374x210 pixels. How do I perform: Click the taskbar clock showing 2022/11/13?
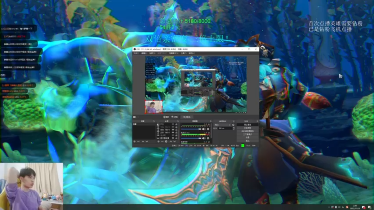pyautogui.click(x=355, y=207)
